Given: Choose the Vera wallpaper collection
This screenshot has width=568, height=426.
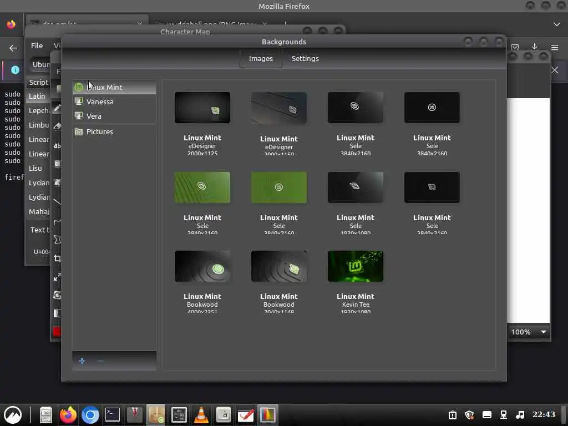Looking at the screenshot, I should tap(114, 116).
